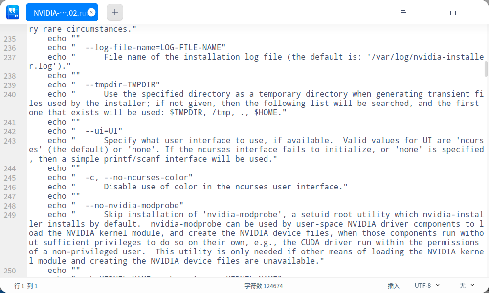Close the NVIDIA file tab
Screen dimensions: 489x293
[x=91, y=12]
